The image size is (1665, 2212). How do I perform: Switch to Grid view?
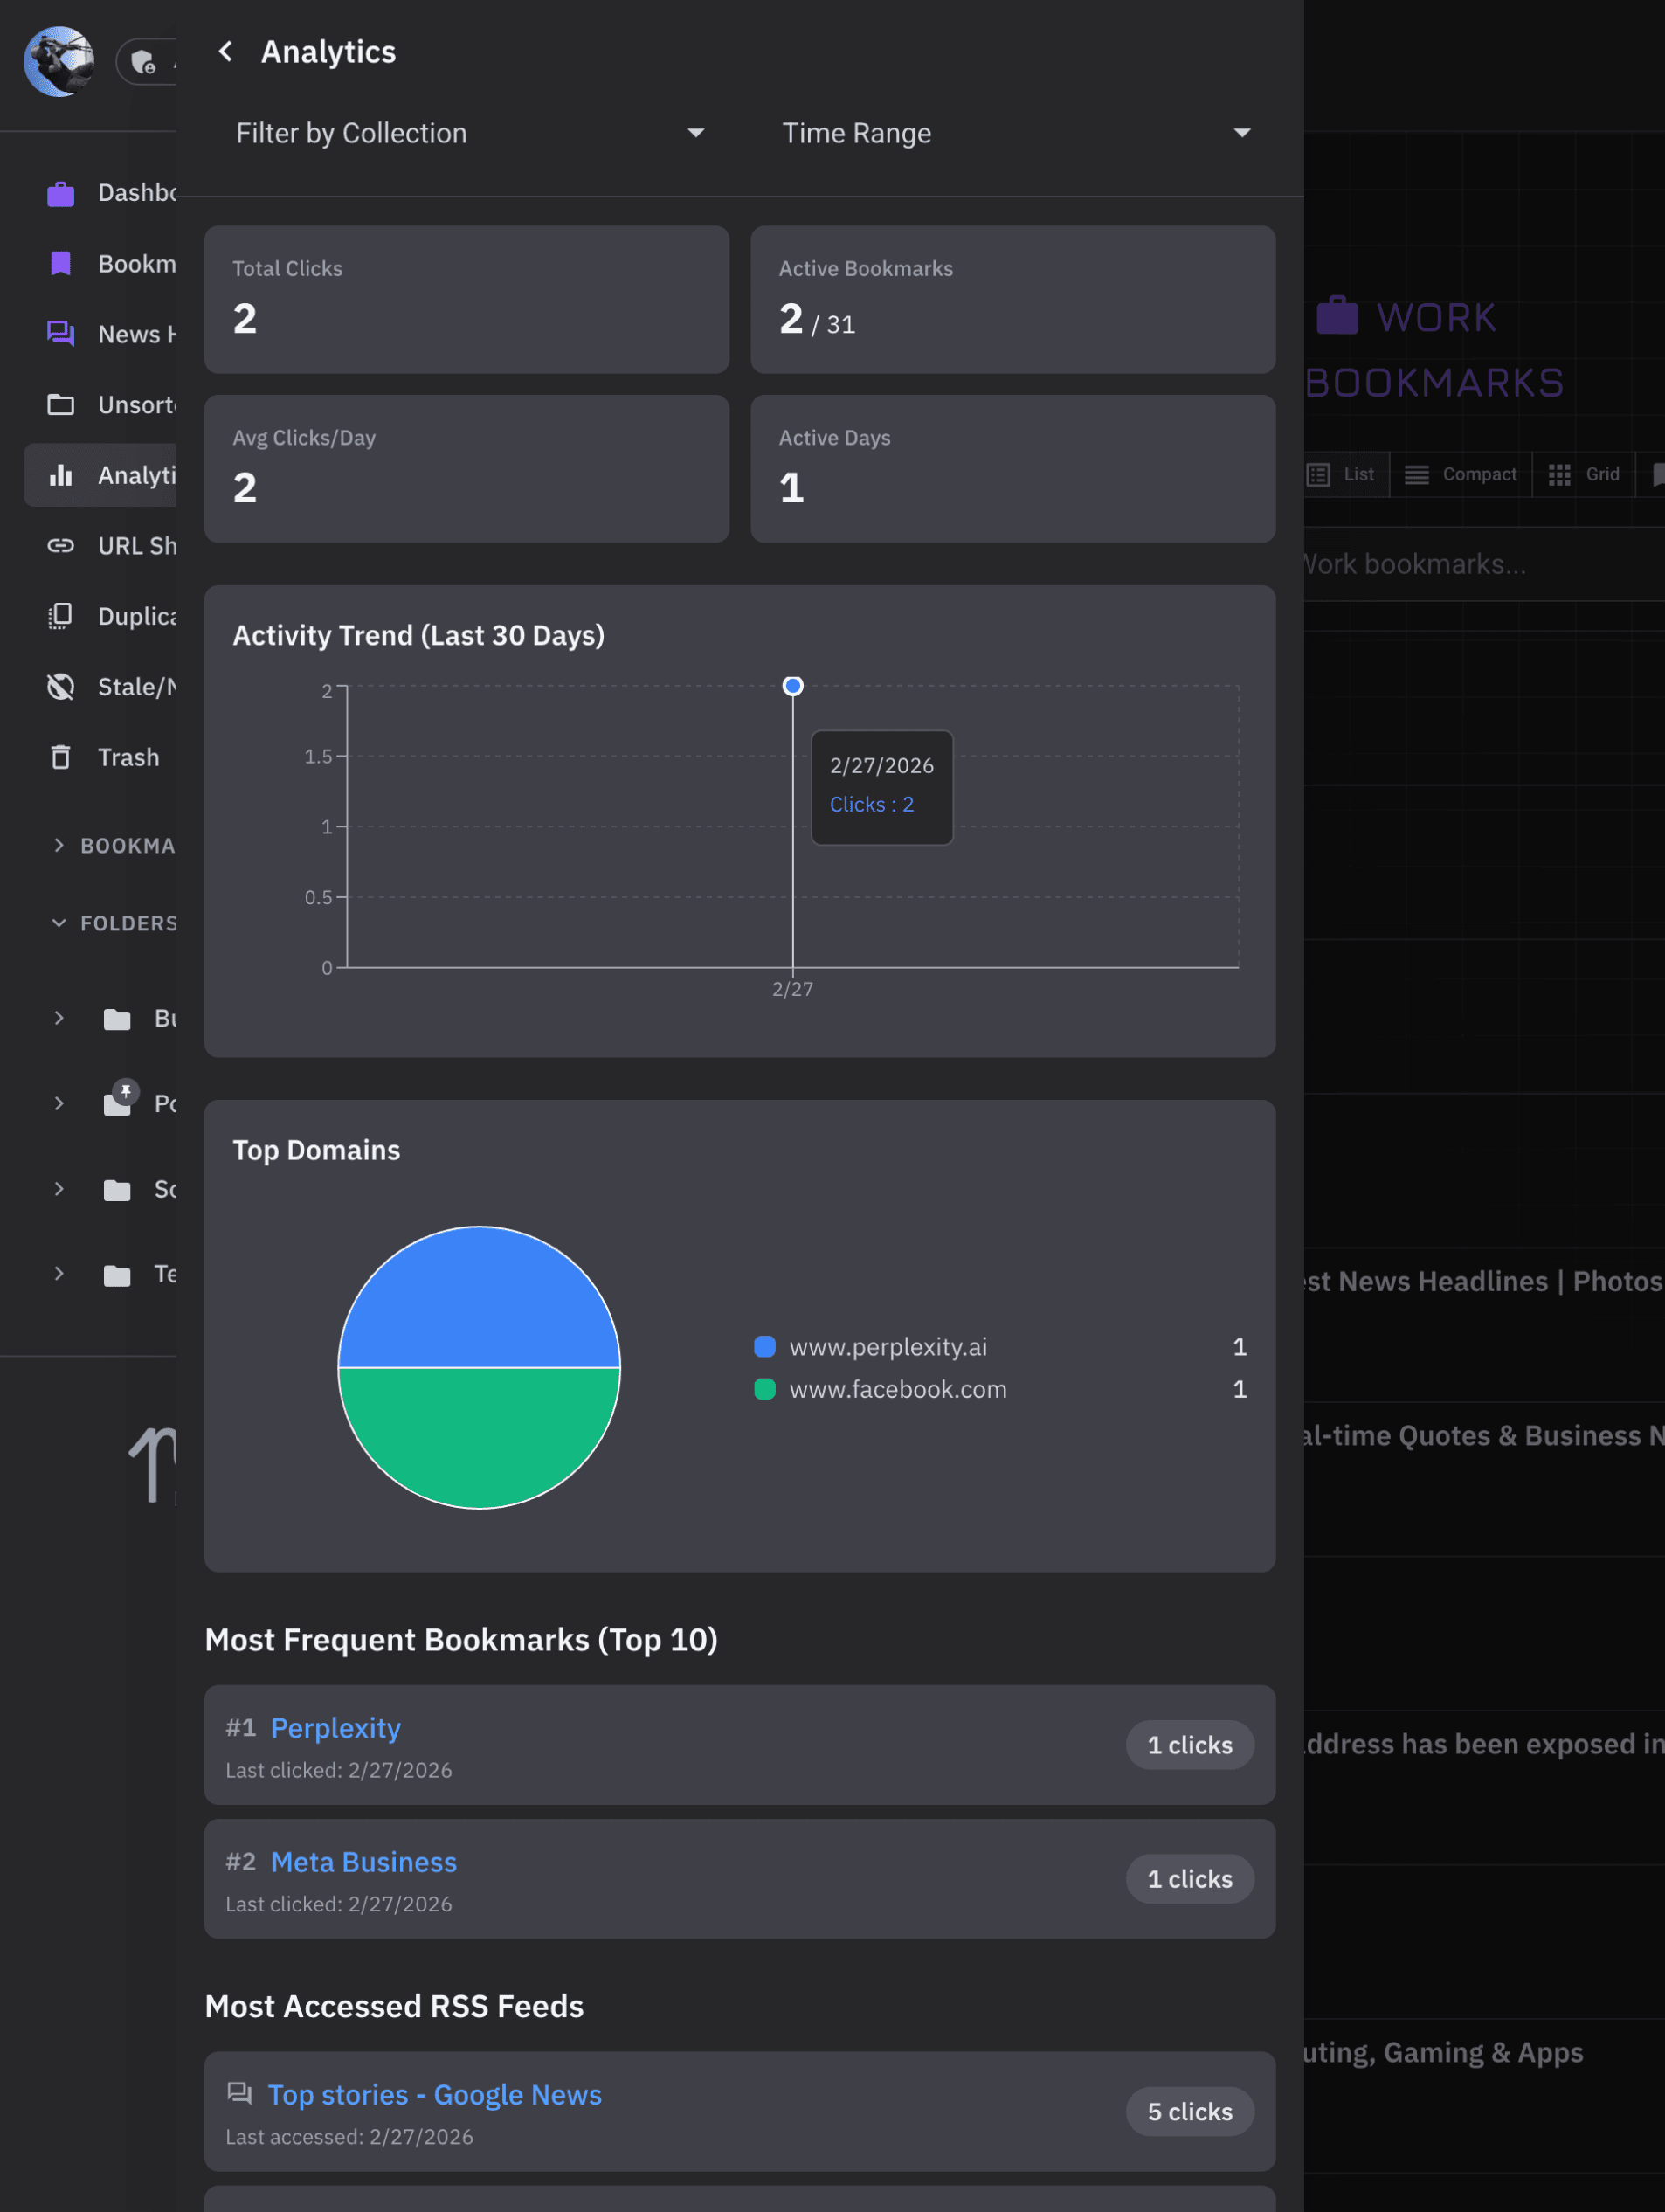pyautogui.click(x=1584, y=474)
